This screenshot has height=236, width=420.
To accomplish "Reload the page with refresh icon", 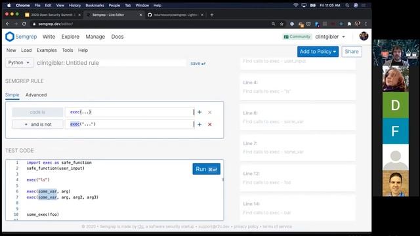I will click(24, 24).
